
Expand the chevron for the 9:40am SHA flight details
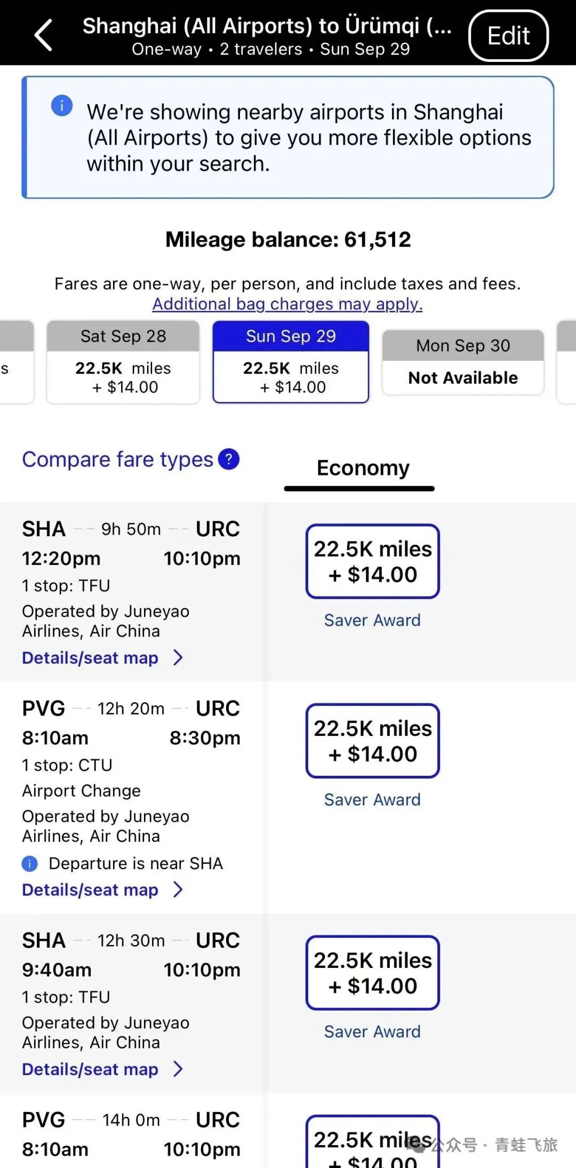[178, 1069]
